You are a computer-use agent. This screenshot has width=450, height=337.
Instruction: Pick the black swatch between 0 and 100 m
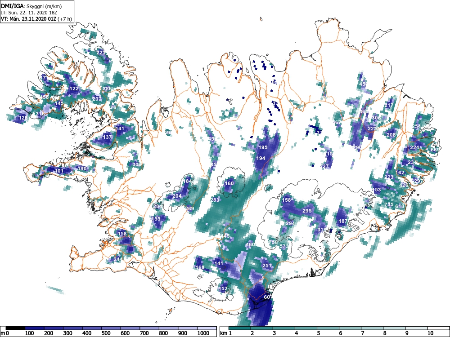click(15, 328)
